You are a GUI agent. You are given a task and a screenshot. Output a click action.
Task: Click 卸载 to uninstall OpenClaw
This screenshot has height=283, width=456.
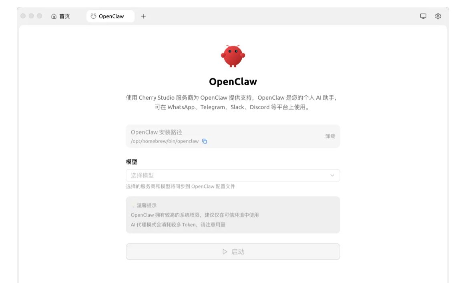[330, 136]
